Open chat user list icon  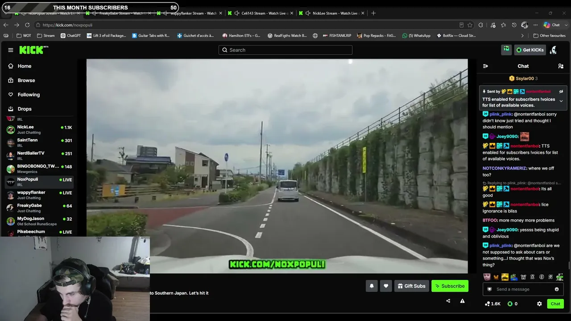coord(561,66)
